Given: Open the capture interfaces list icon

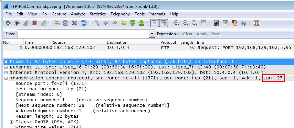Looking at the screenshot, I should [8, 23].
